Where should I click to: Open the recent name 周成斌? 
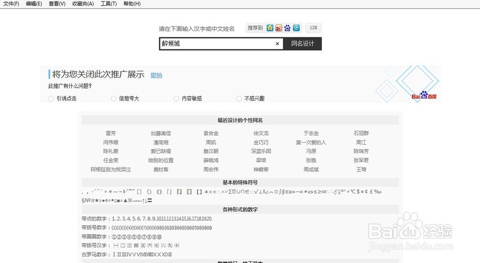311,169
